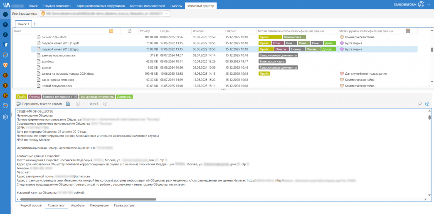Open the 'Права доступа' bottom tab
Image resolution: width=434 pixels, height=214 pixels.
tap(124, 206)
